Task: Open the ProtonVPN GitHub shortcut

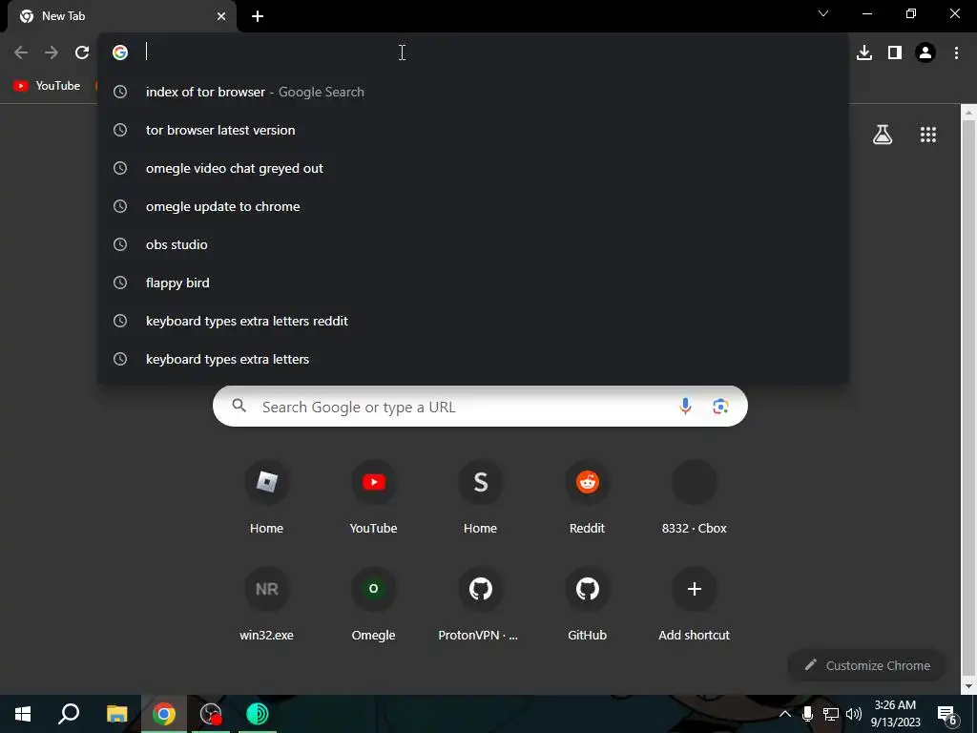Action: (x=481, y=604)
